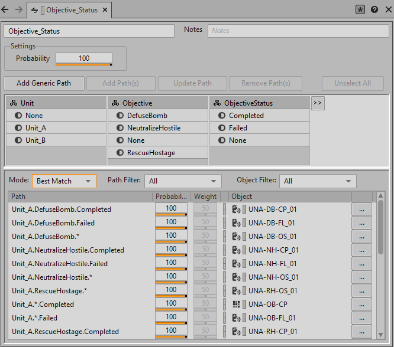The image size is (394, 347).
Task: Open the Object Filter dropdown
Action: (x=318, y=181)
